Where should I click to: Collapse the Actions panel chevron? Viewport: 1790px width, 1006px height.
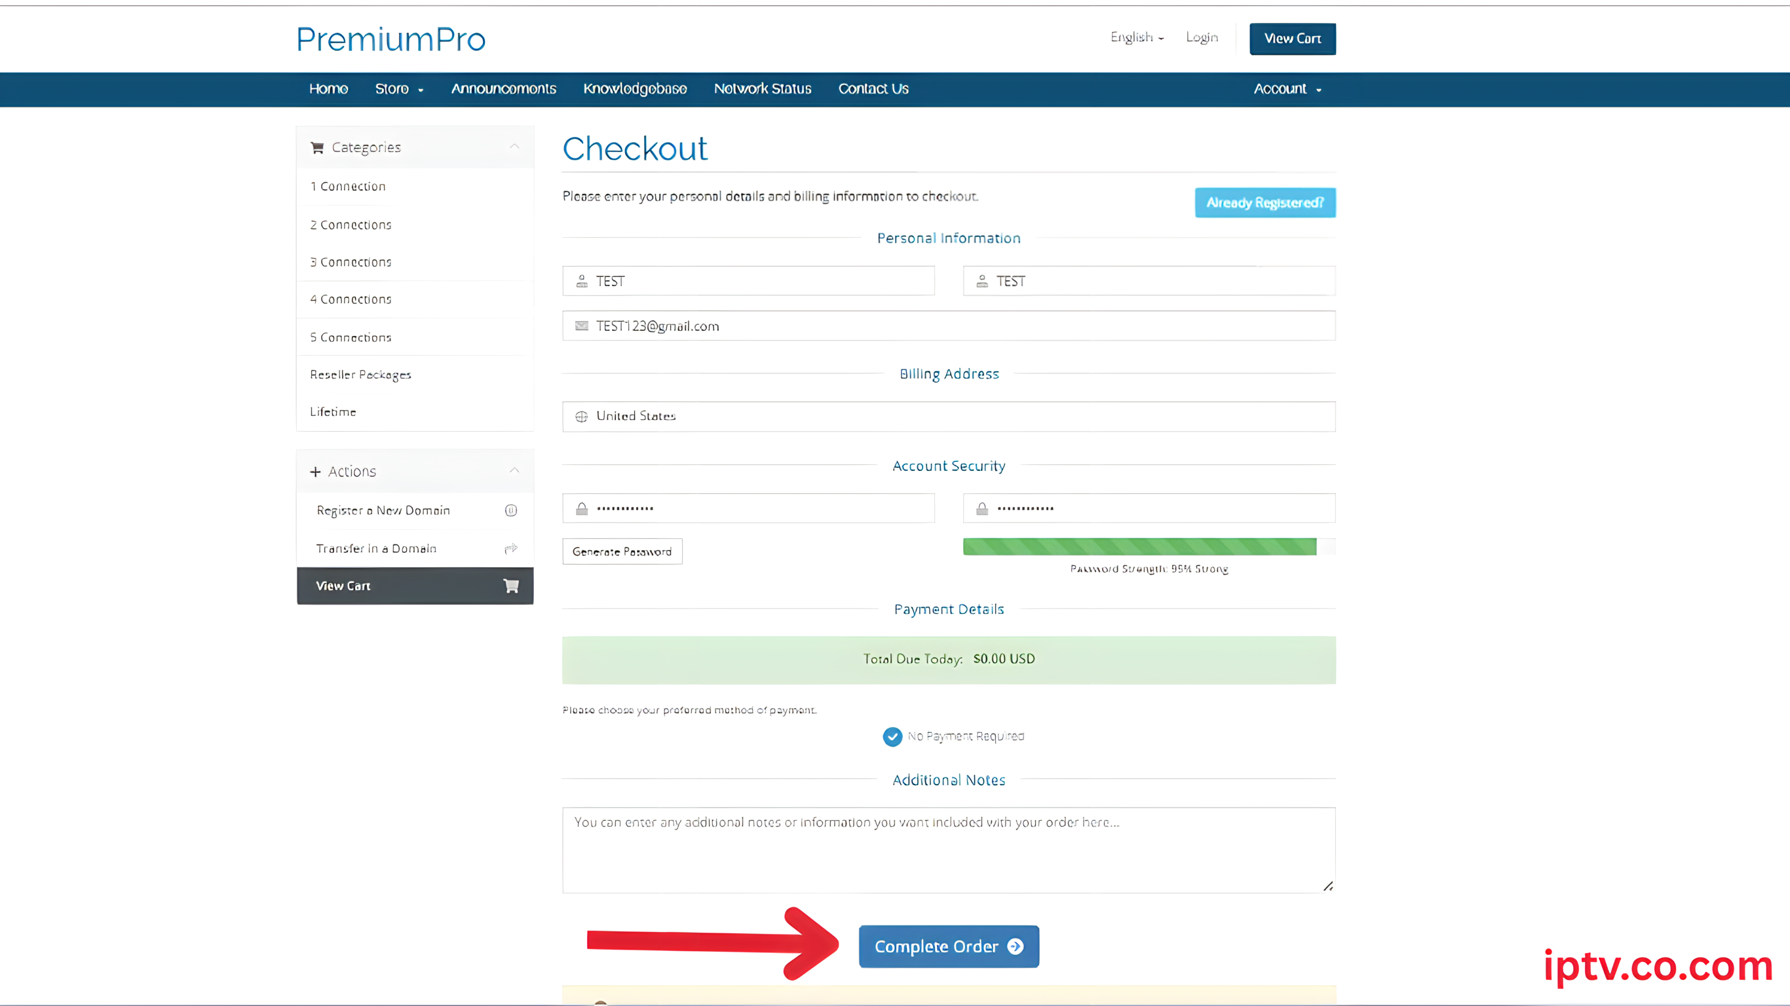pos(514,470)
